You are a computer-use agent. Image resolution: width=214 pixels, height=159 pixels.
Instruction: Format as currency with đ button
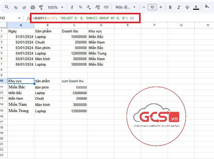pyautogui.click(x=72, y=7)
